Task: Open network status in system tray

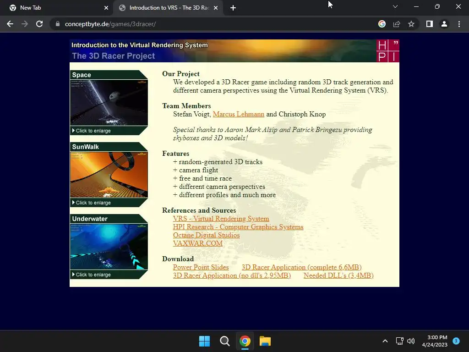Action: 399,341
